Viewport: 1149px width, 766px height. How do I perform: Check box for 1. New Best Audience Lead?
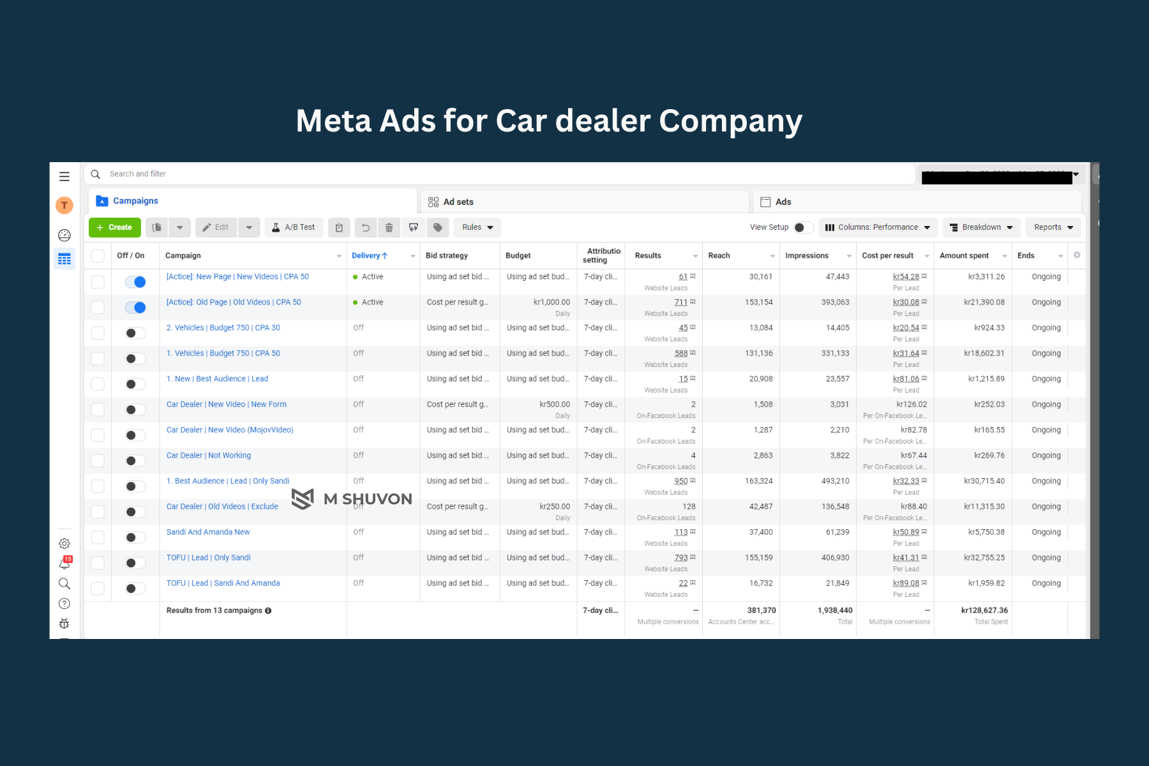tap(98, 384)
